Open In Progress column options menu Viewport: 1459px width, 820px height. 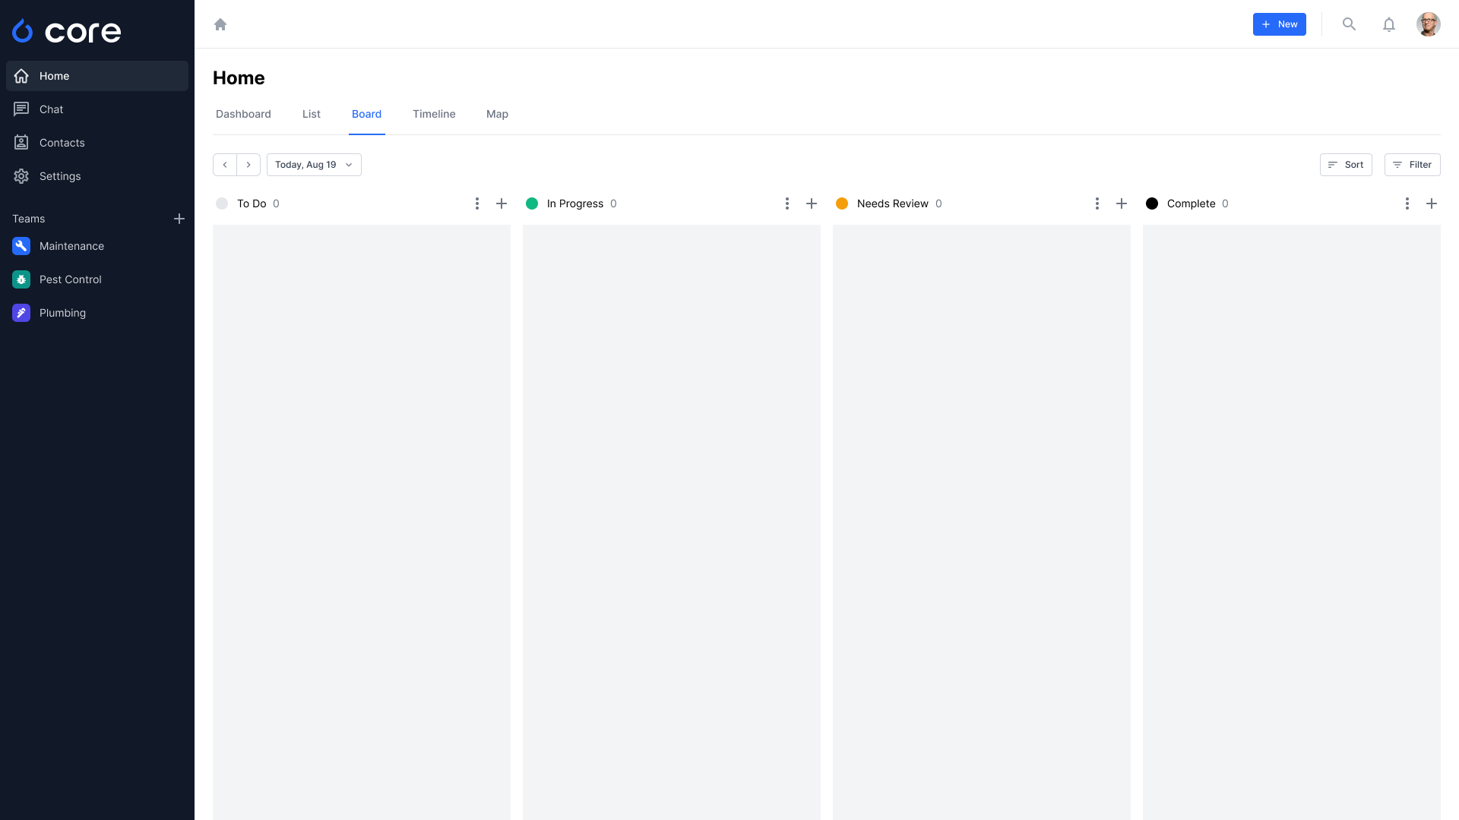click(787, 203)
